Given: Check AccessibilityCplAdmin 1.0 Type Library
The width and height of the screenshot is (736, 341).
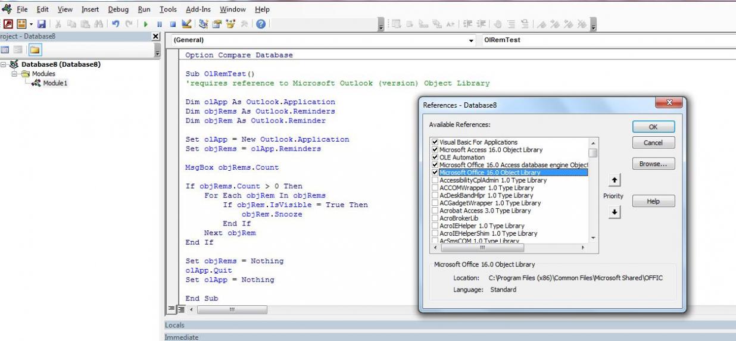Looking at the screenshot, I should pos(435,180).
